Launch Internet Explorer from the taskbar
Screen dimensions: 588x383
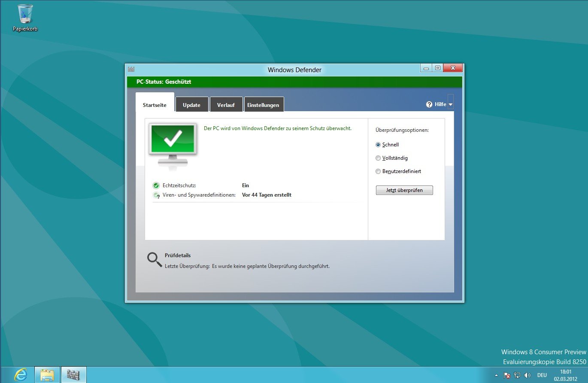20,375
